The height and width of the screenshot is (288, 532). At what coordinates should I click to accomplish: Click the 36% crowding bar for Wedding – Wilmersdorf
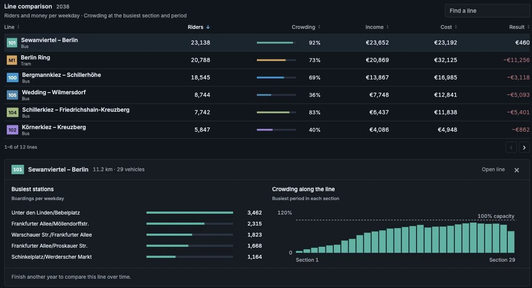tap(276, 95)
